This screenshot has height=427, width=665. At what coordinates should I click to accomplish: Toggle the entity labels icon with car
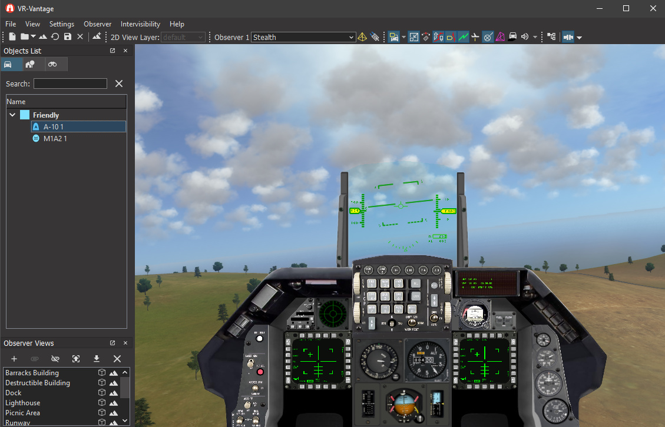[393, 37]
